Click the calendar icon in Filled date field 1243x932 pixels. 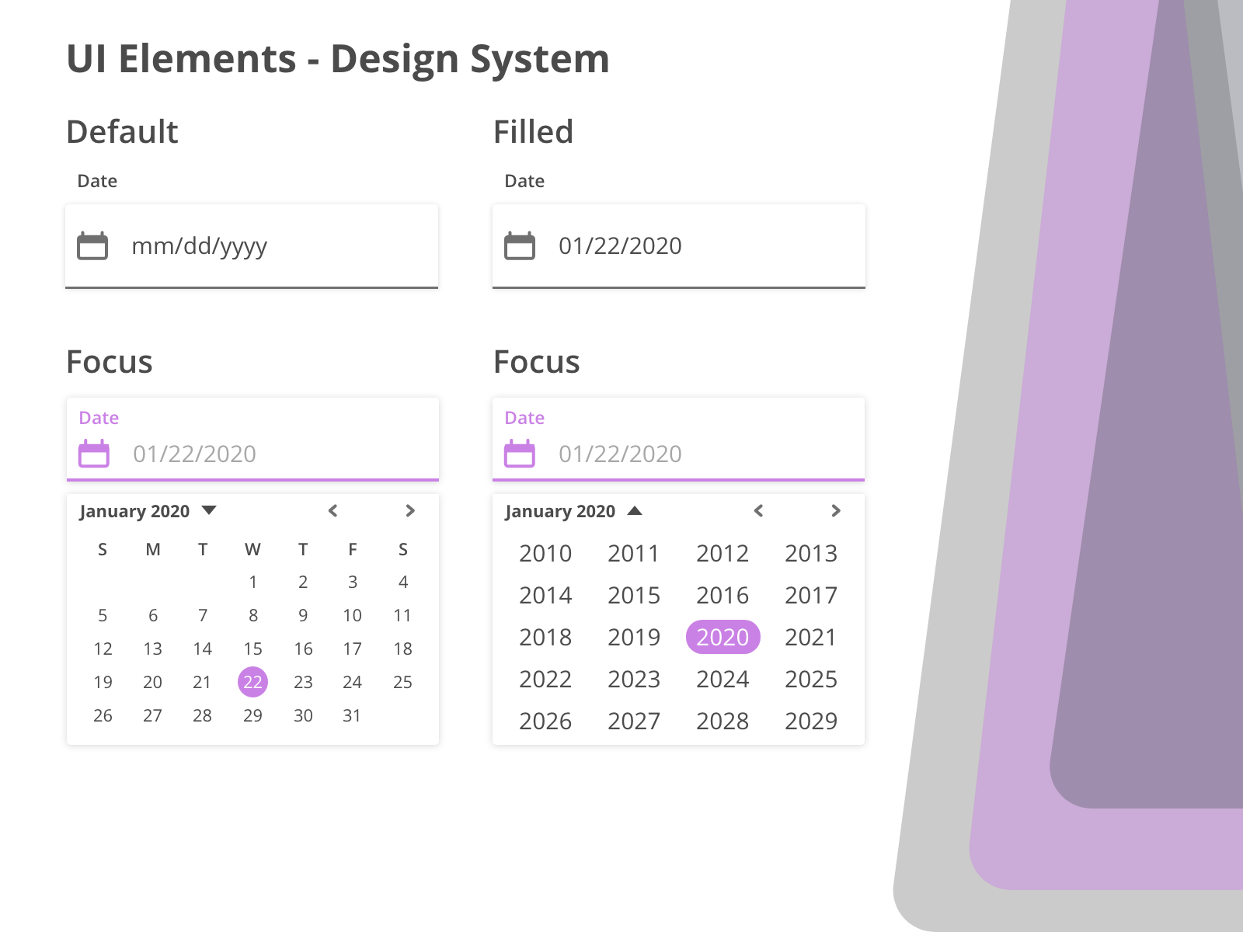(x=520, y=245)
